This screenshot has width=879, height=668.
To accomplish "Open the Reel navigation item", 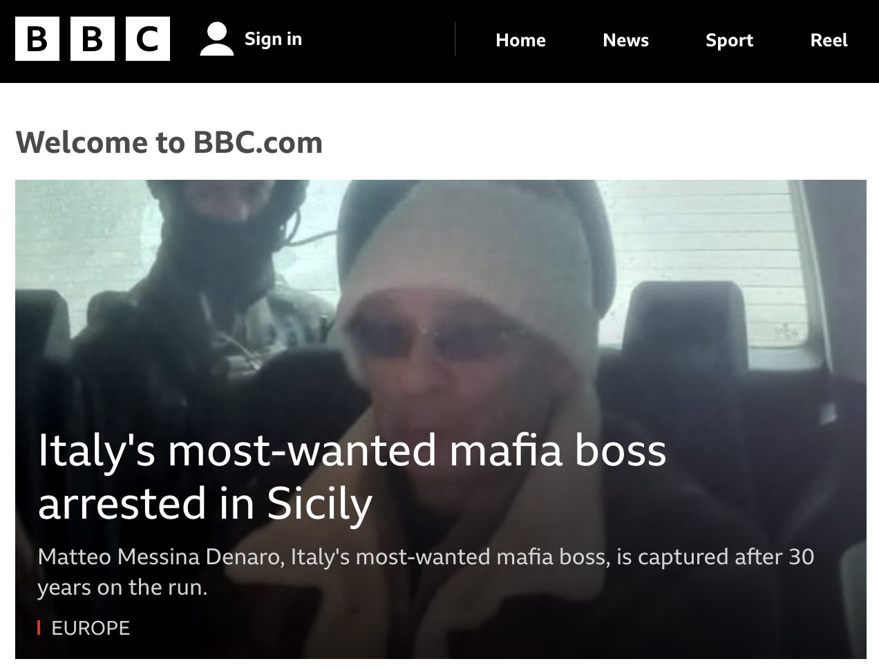I will point(829,40).
